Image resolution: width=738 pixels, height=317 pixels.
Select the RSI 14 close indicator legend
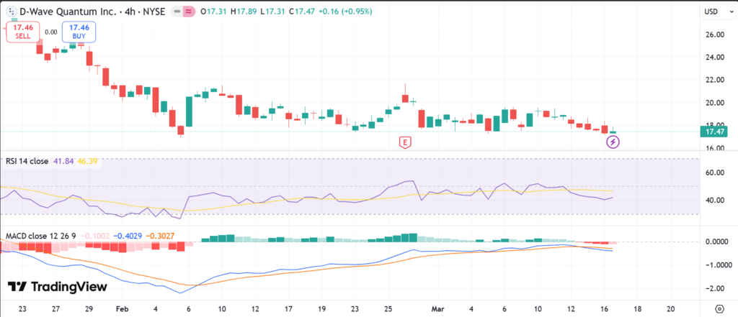[x=26, y=162]
